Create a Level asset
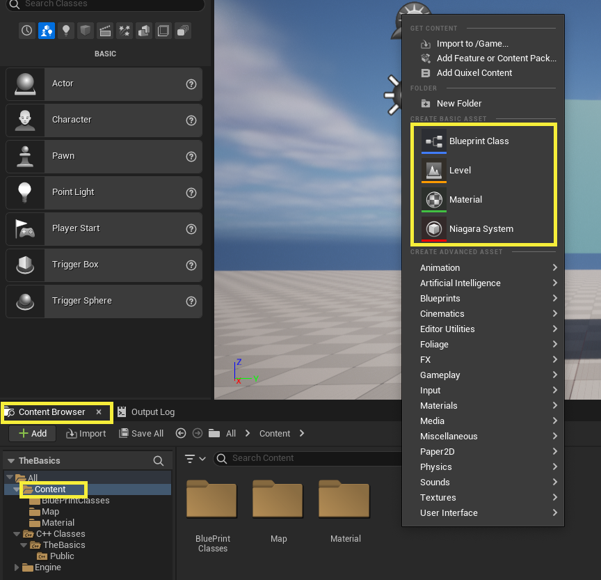This screenshot has height=580, width=601. pos(483,171)
